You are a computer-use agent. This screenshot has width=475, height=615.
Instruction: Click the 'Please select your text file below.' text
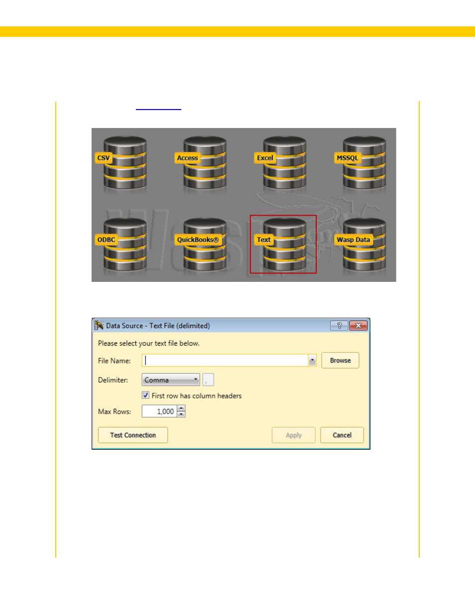click(149, 344)
